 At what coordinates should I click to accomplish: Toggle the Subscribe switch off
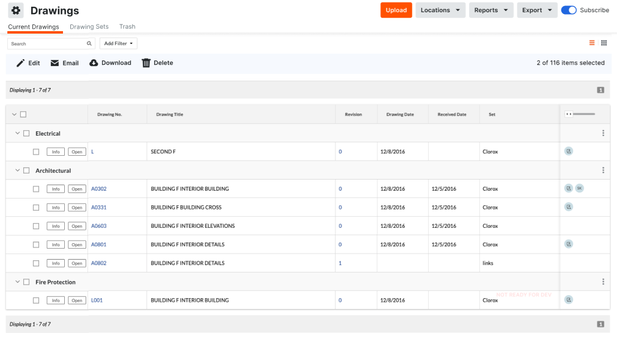pos(569,10)
